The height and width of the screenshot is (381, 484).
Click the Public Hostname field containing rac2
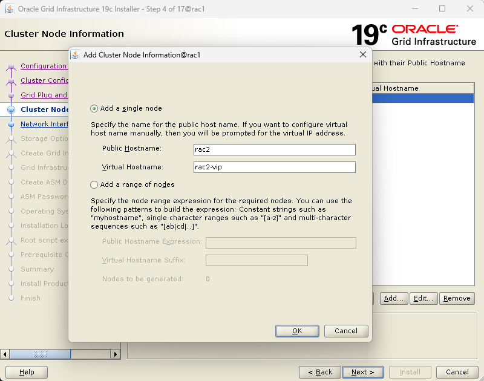[275, 149]
